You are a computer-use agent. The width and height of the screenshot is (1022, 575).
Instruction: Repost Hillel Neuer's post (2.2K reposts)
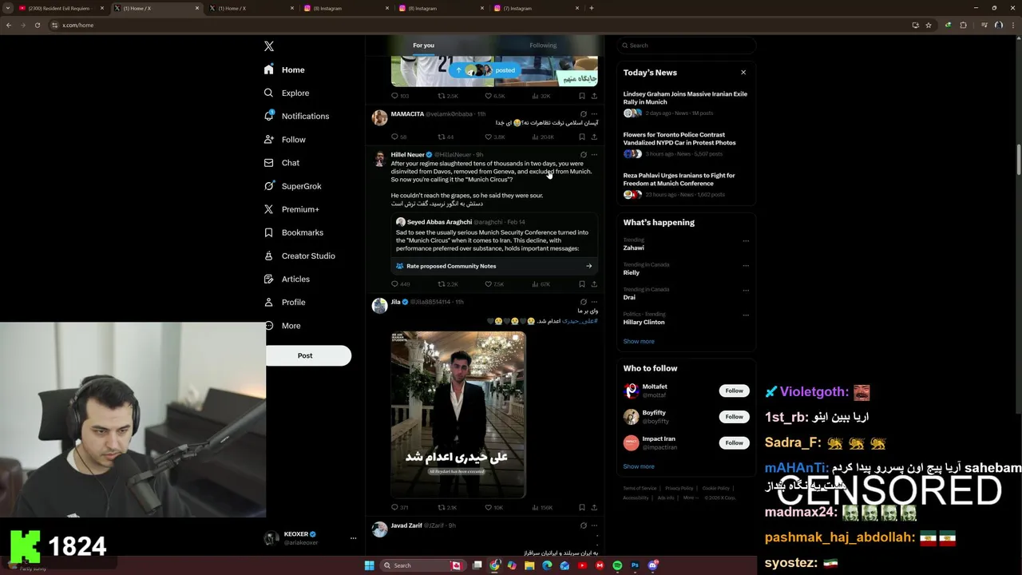click(x=447, y=284)
